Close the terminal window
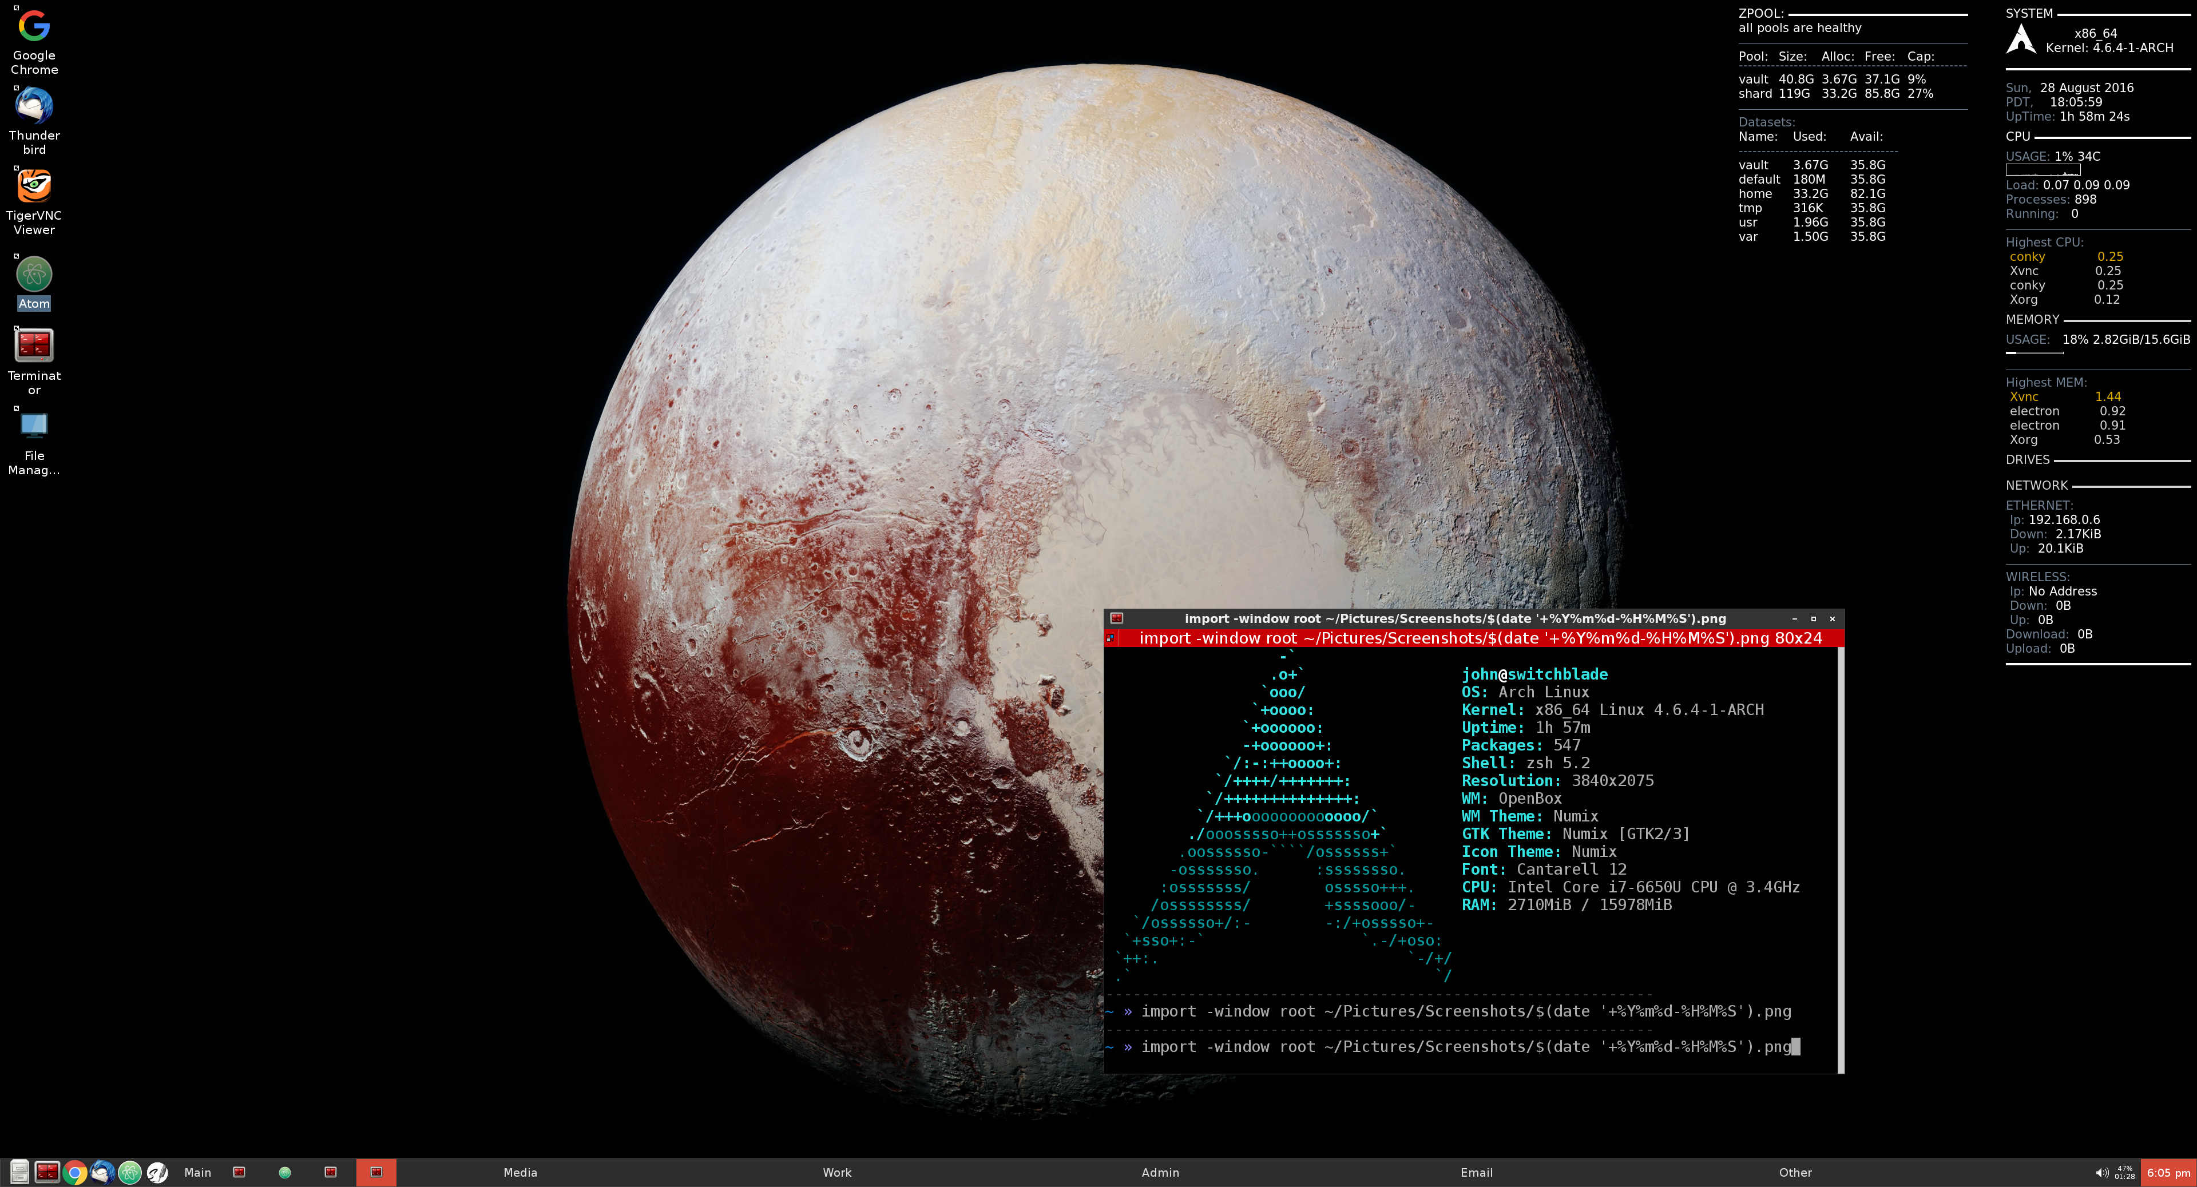 pyautogui.click(x=1832, y=619)
